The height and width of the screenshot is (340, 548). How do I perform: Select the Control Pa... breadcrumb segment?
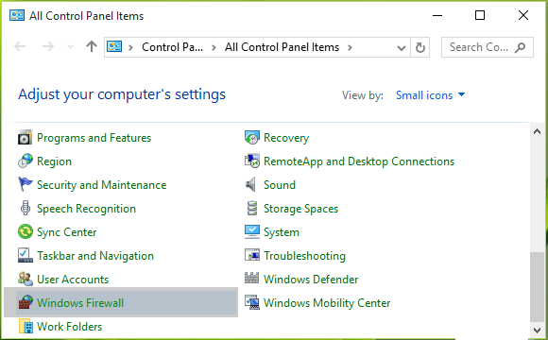tap(172, 47)
